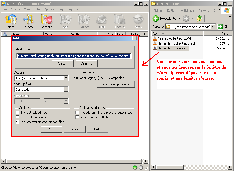Viewport: 234px width, 171px height.
Task: Open the Edition menu in Explorer
Action: (x=172, y=10)
